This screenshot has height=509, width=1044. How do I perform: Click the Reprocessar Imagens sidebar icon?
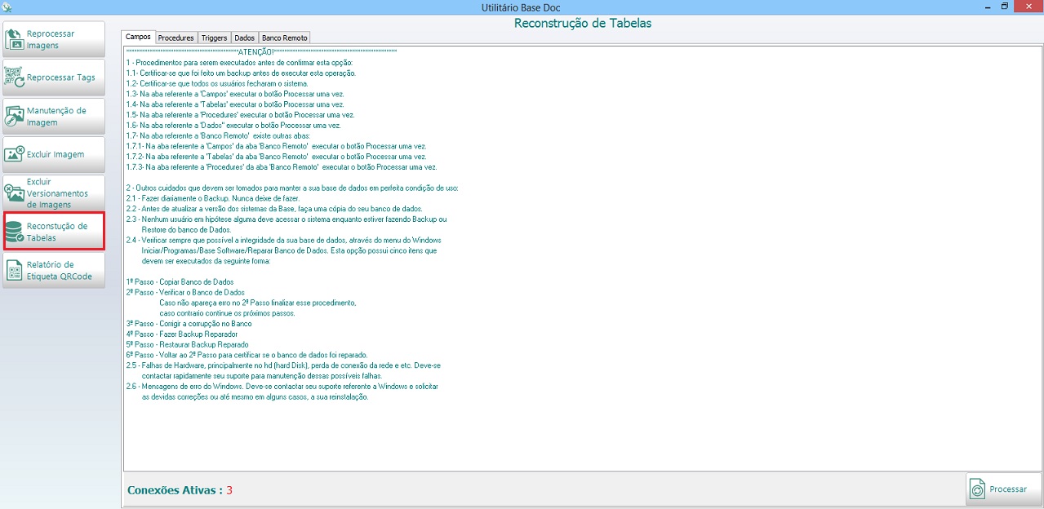point(15,39)
